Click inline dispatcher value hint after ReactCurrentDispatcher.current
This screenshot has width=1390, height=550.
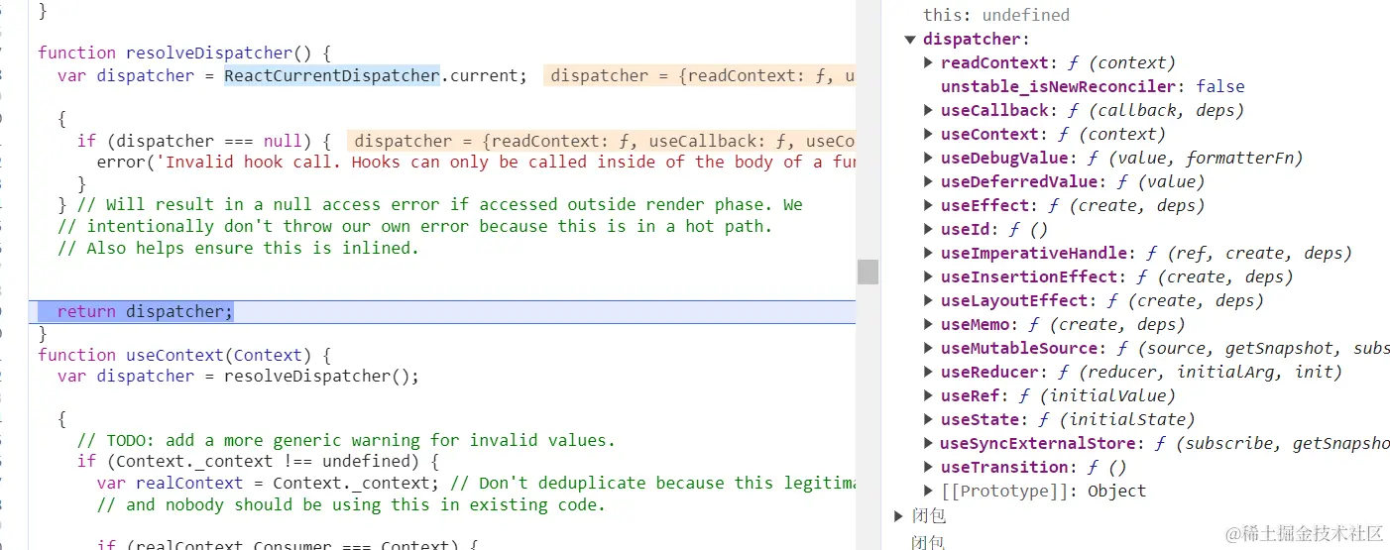point(699,75)
